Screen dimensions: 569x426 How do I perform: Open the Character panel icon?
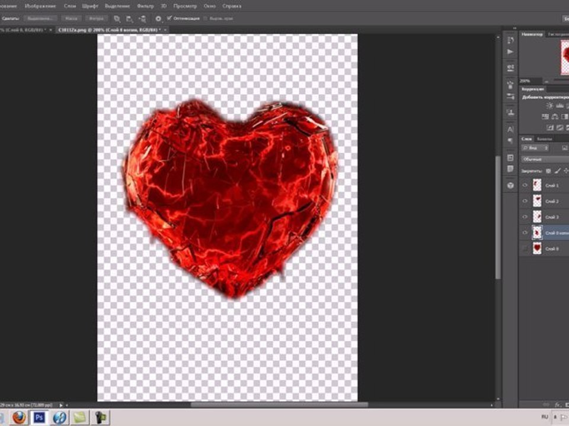click(x=510, y=129)
